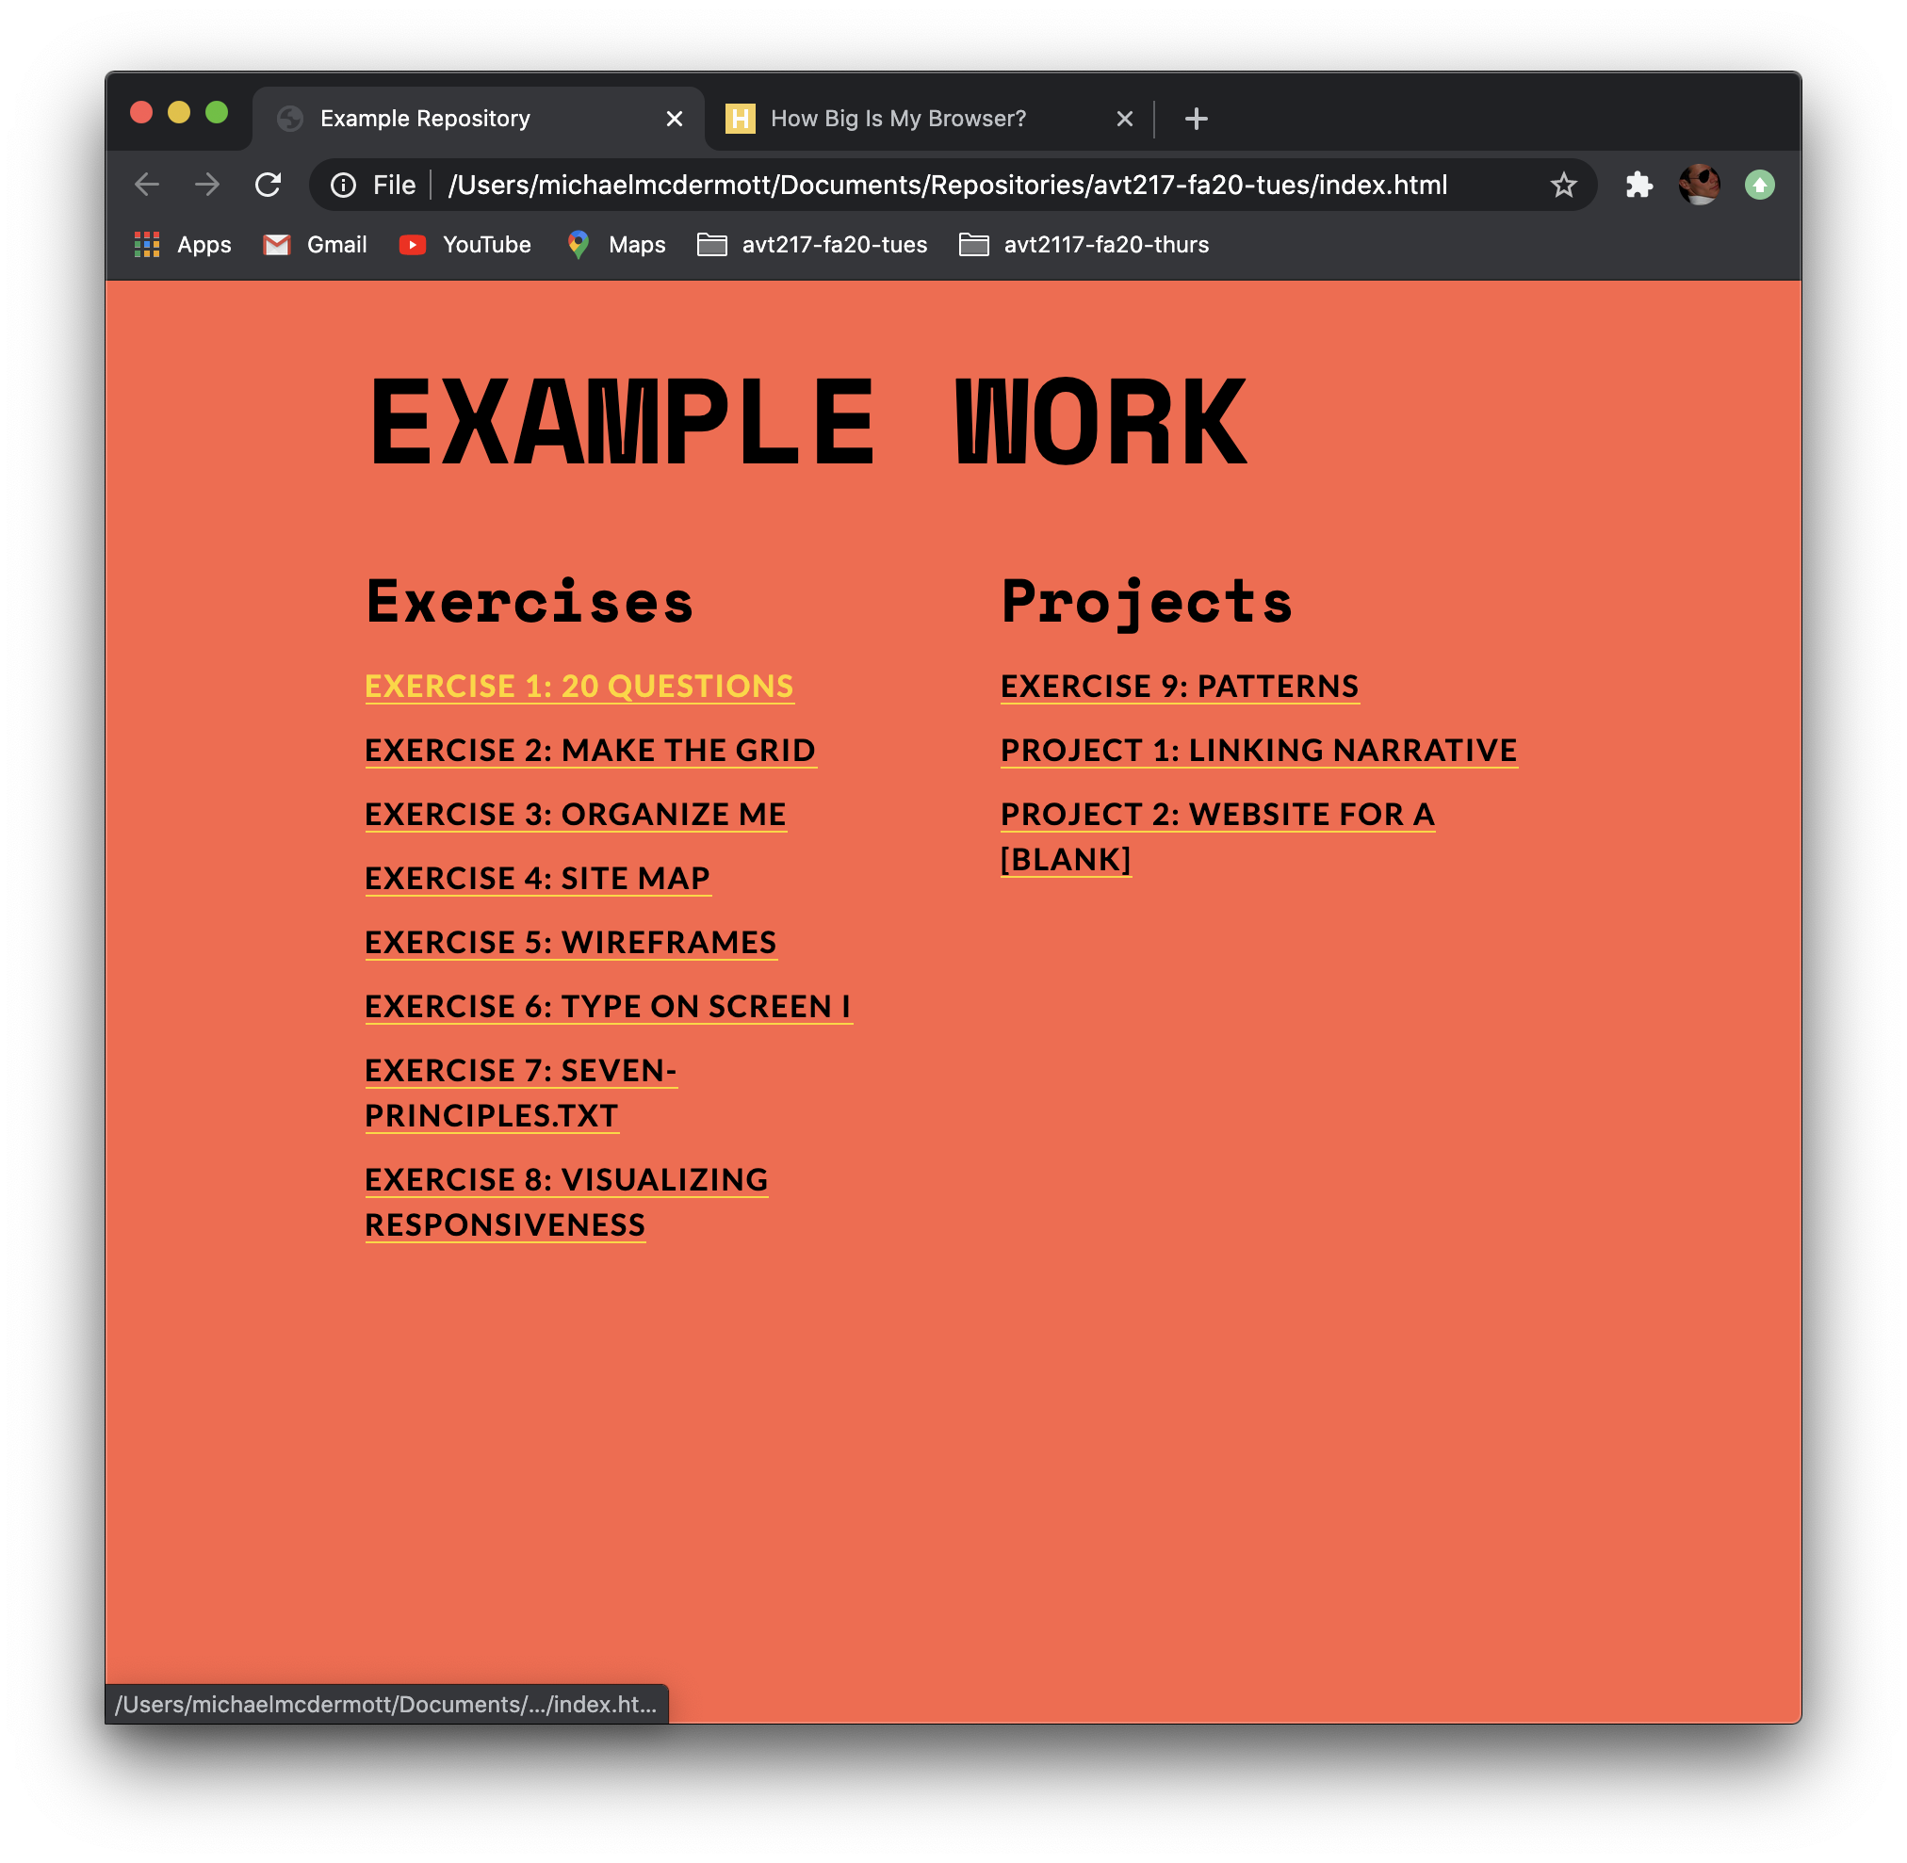
Task: Click the Exercises column heading
Action: pyautogui.click(x=530, y=601)
